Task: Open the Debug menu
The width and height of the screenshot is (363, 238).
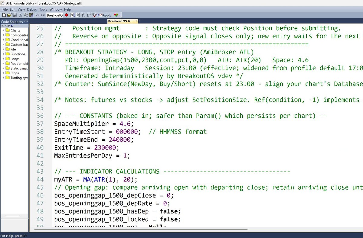Action: (32, 9)
